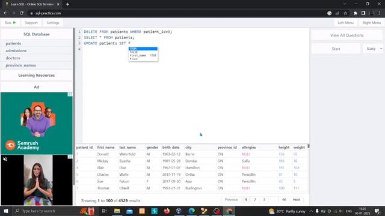Go to Next results page
The width and height of the screenshot is (385, 216).
(x=297, y=200)
